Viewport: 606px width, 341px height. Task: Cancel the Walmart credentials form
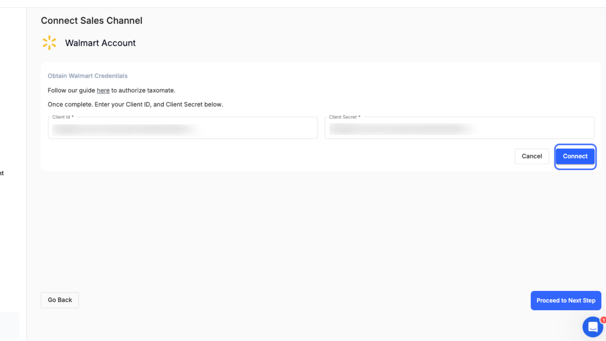point(532,156)
